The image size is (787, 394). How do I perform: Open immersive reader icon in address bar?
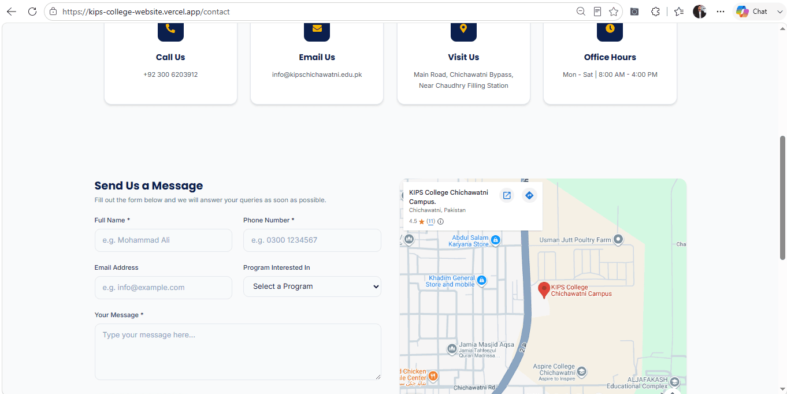[x=597, y=12]
